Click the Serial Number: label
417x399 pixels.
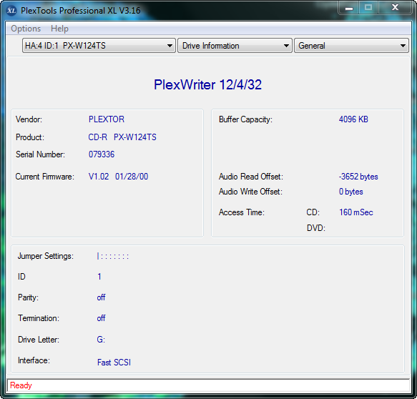pos(40,154)
